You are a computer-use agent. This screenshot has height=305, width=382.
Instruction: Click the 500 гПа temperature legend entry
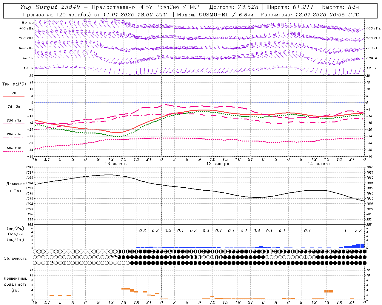tap(14, 149)
